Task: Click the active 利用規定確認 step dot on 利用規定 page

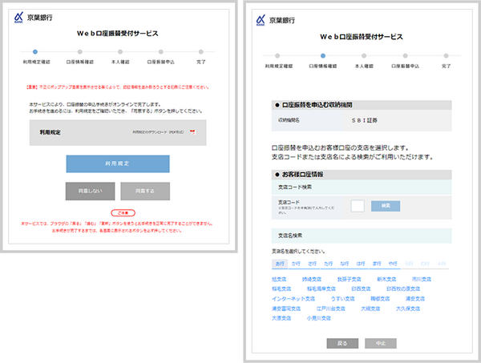Action: click(35, 52)
